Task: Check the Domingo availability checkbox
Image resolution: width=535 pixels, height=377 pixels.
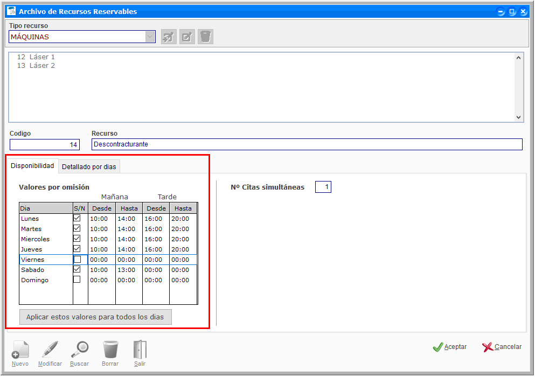Action: (x=77, y=280)
